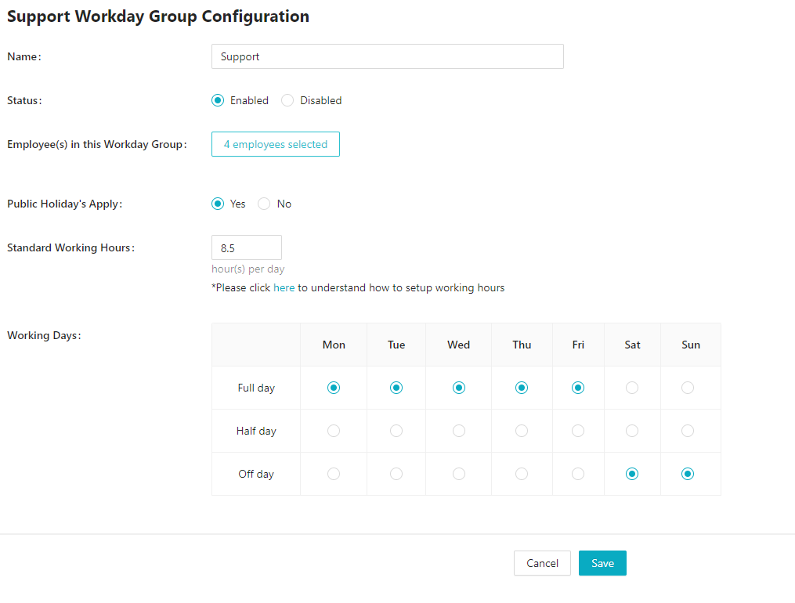
Task: Click the Name input field
Action: [387, 56]
